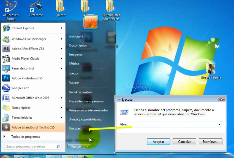Viewport: 234px width, 158px height.
Task: Open shutdown options arrow next to Apagar
Action: [x=88, y=146]
